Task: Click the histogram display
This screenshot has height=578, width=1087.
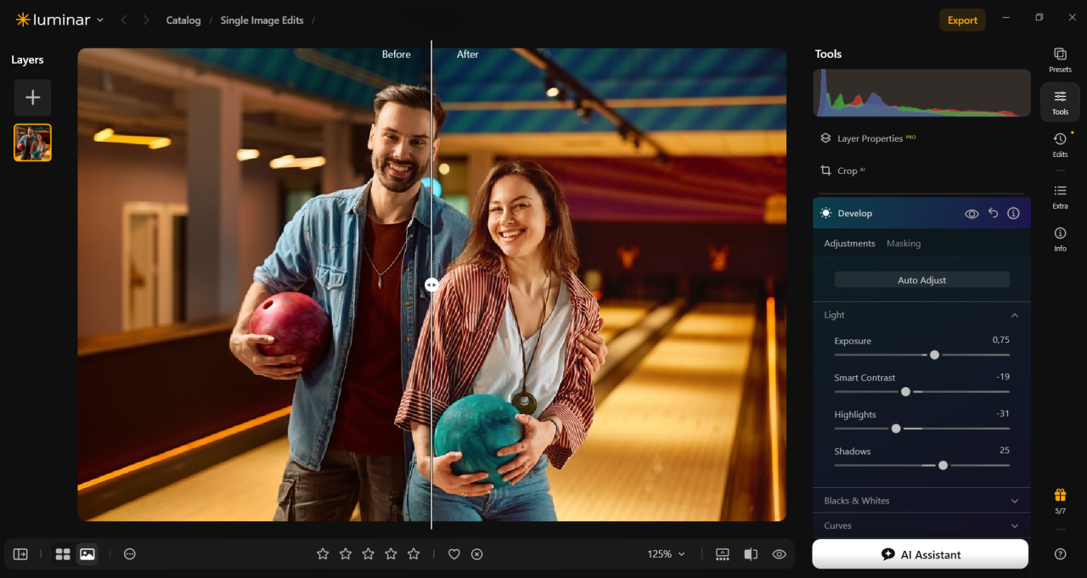Action: [921, 93]
